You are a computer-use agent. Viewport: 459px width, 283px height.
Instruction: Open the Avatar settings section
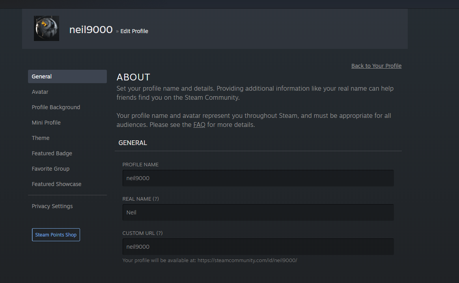40,92
